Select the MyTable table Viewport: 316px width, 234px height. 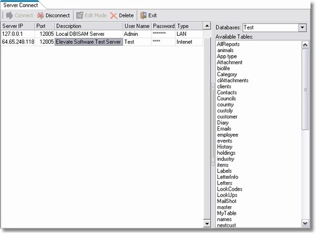click(x=227, y=213)
